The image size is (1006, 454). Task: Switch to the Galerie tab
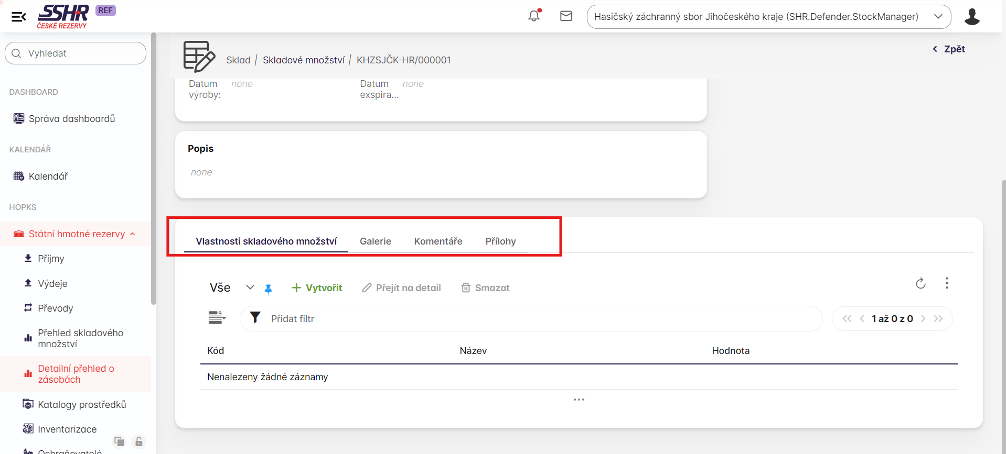pyautogui.click(x=375, y=241)
